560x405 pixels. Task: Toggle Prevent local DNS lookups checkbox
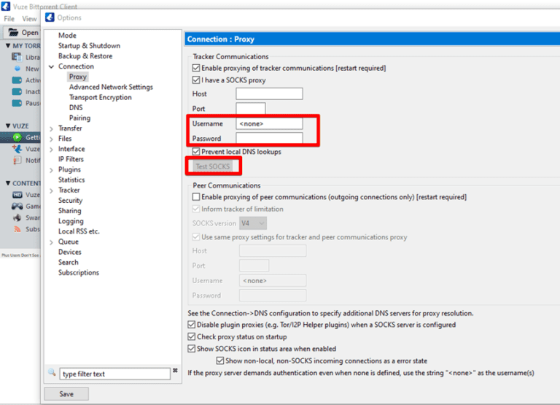click(195, 152)
